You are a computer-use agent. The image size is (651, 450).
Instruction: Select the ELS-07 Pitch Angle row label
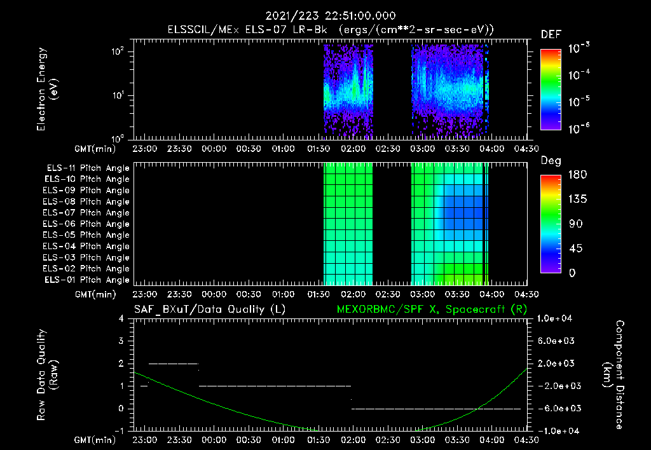[86, 212]
